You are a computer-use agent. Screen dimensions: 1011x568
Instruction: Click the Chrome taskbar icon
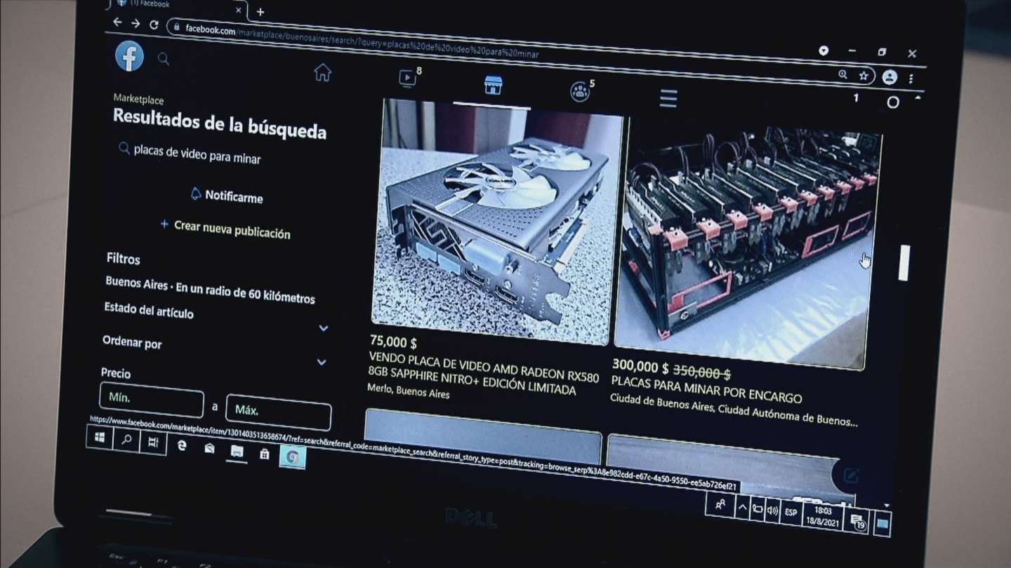[x=292, y=457]
